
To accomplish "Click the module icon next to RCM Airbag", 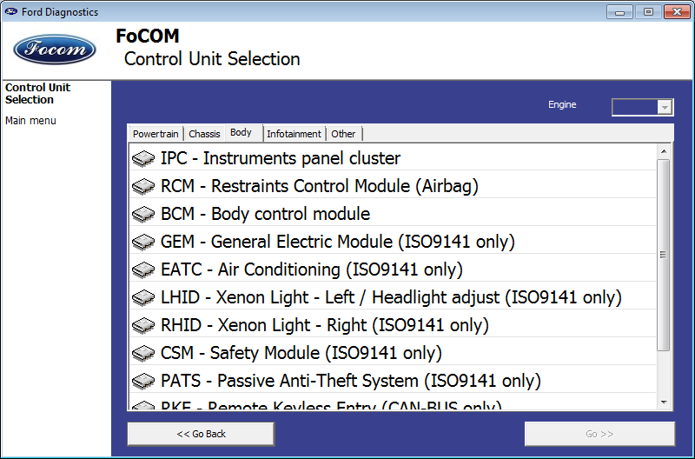I will coord(143,186).
